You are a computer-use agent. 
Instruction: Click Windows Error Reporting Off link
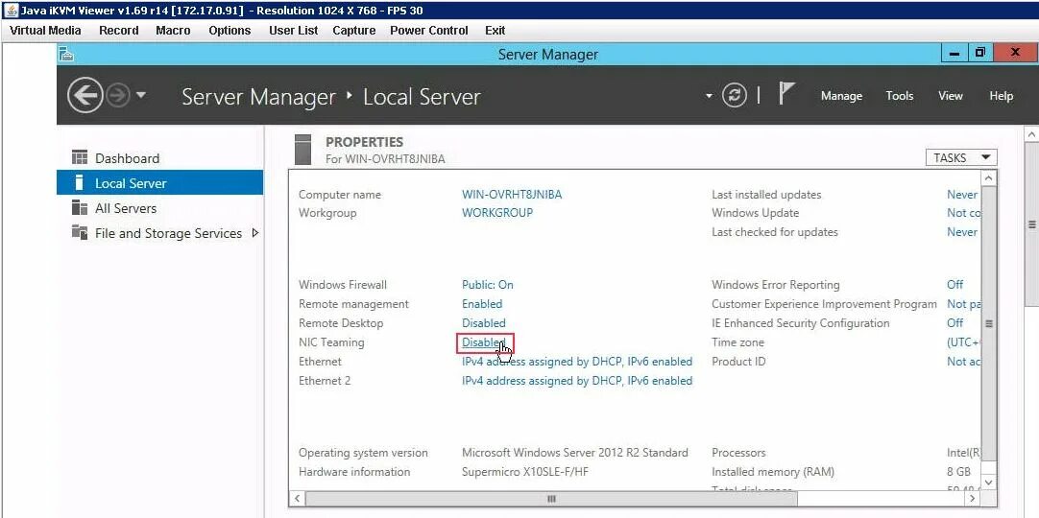(x=954, y=285)
